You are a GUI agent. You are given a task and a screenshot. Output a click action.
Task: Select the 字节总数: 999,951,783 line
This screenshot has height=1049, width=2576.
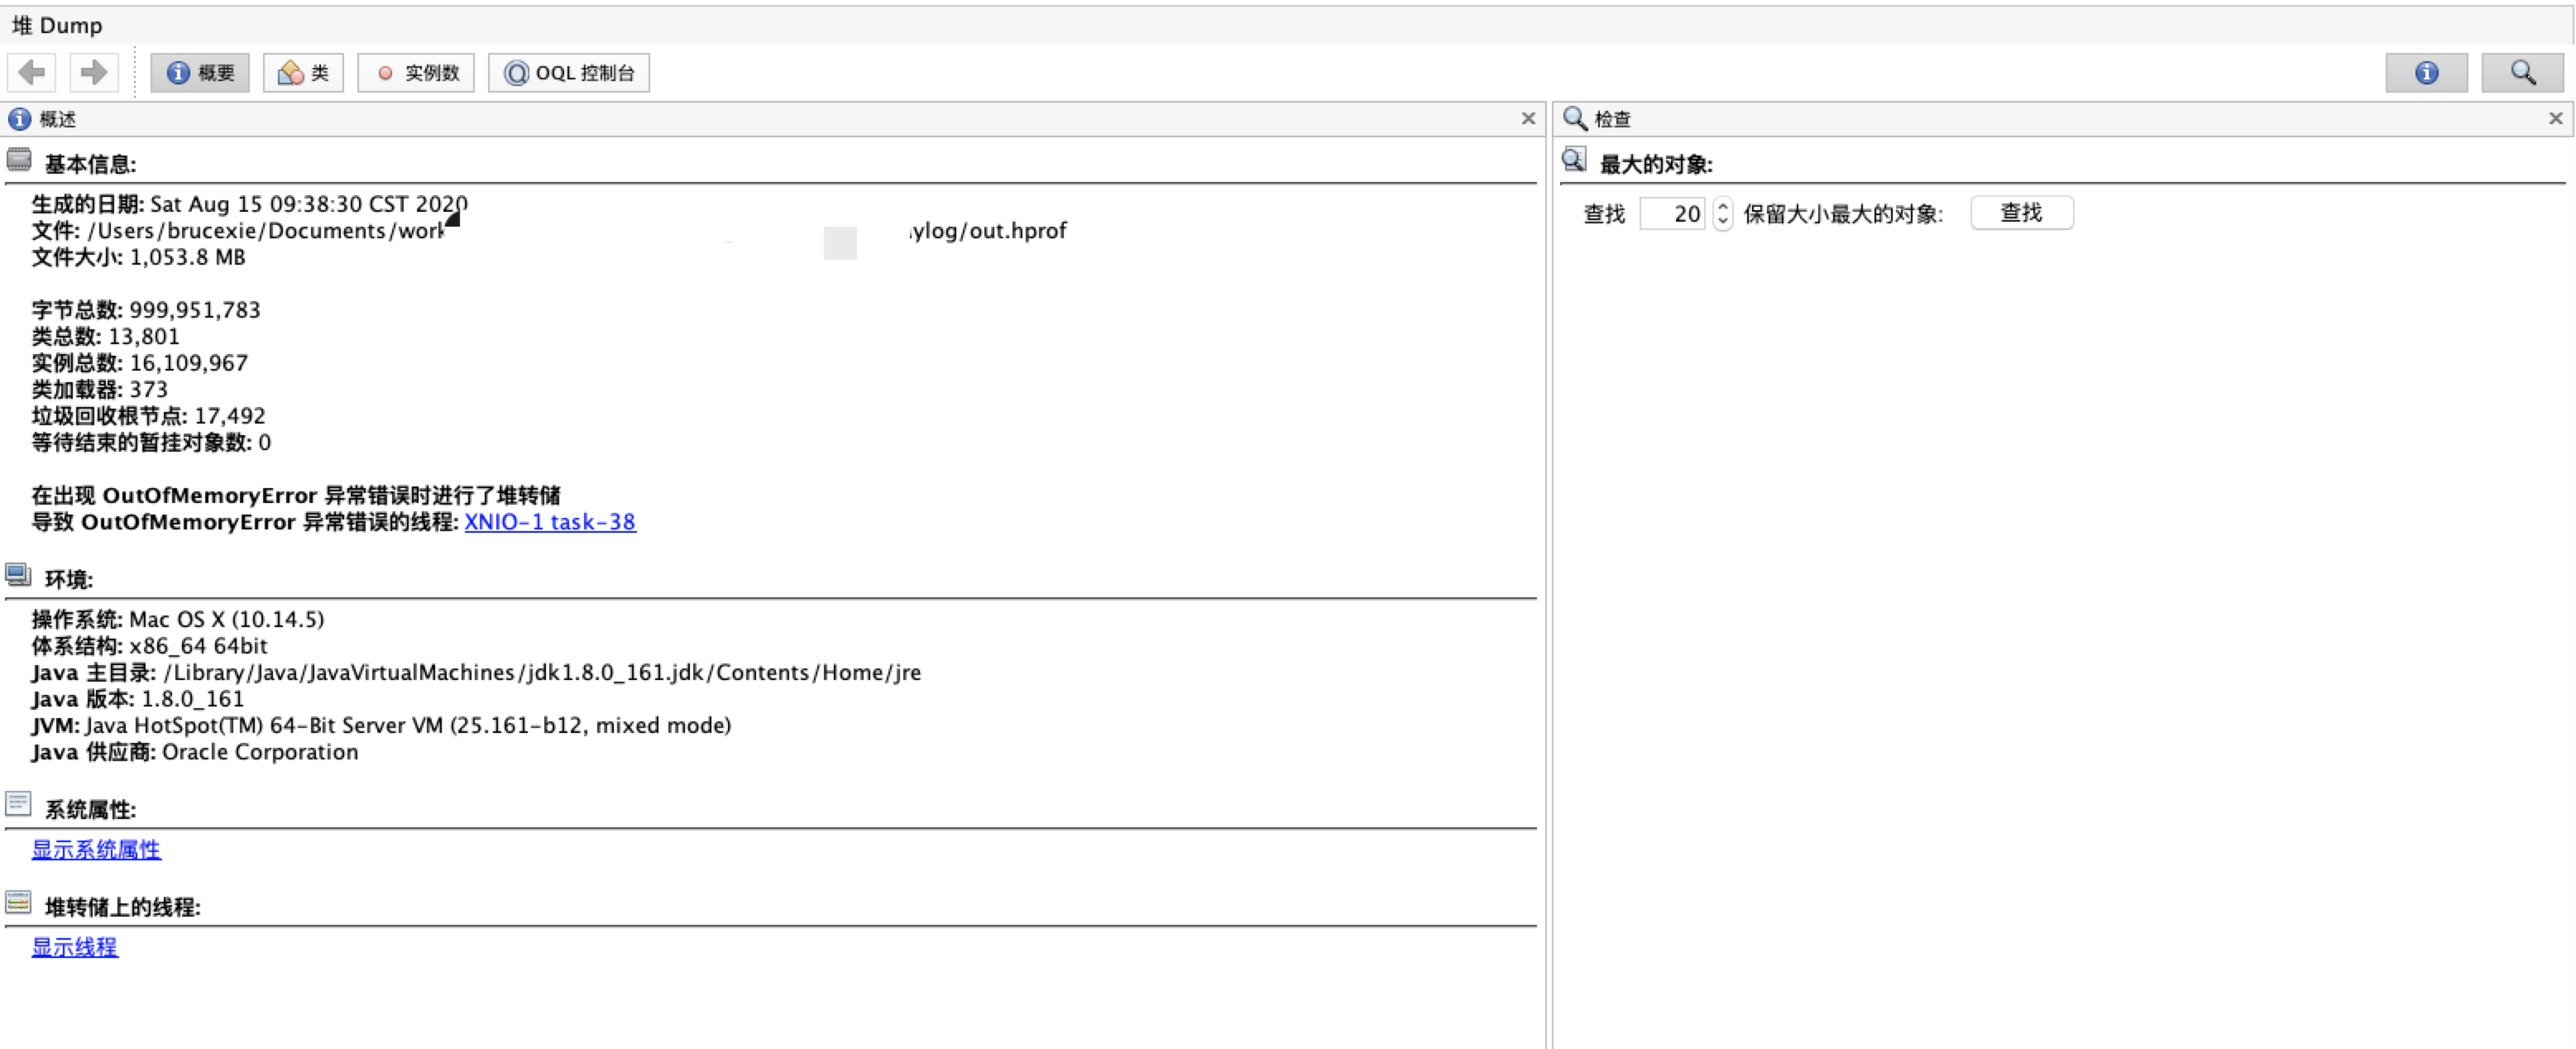click(146, 310)
